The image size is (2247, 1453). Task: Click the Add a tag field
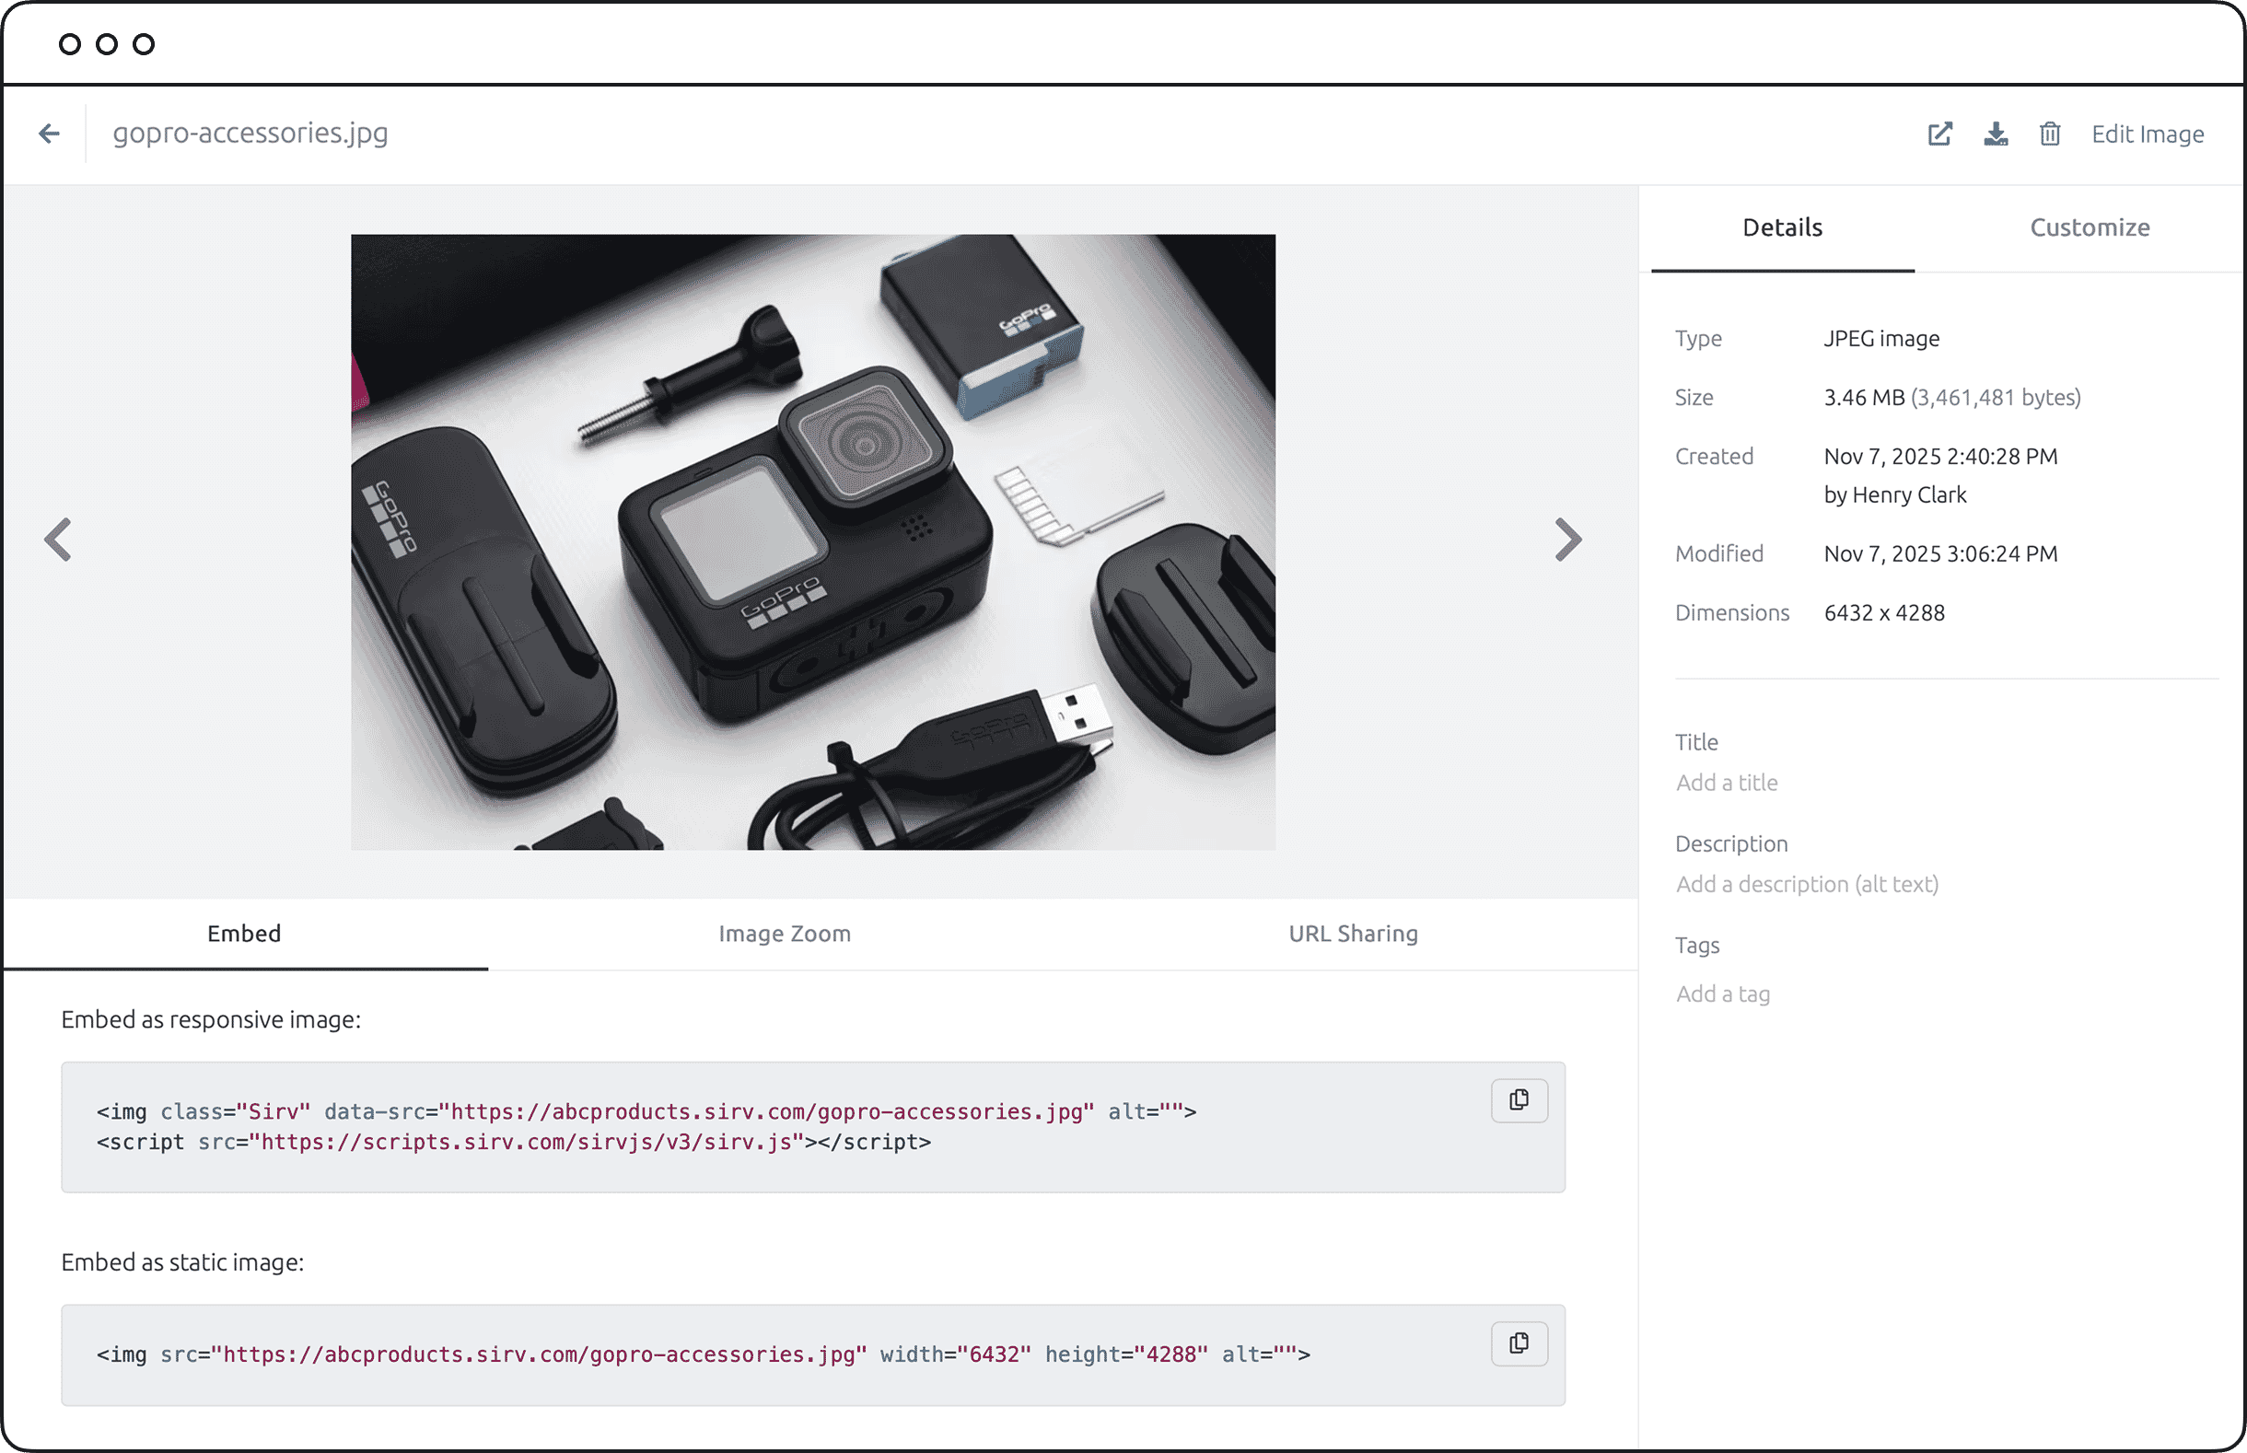tap(1722, 994)
